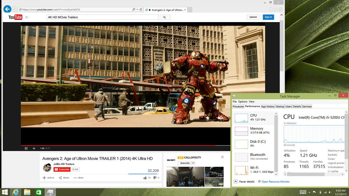Open Task Manager View menu
Image resolution: width=349 pixels, height=196 pixels.
[251, 102]
